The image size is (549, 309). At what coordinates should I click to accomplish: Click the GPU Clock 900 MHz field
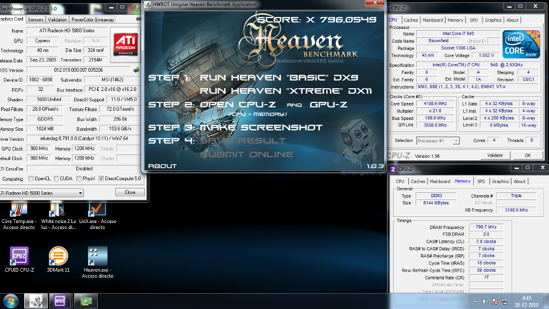point(39,148)
